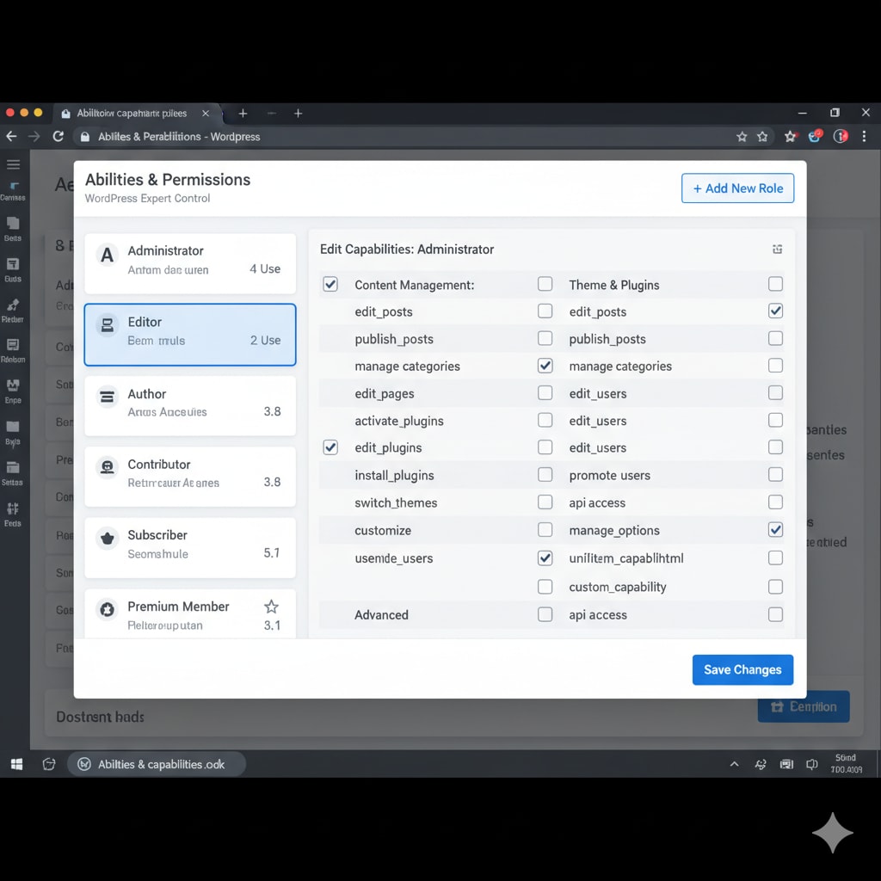Image resolution: width=881 pixels, height=881 pixels.
Task: Click the Save Changes button
Action: pyautogui.click(x=742, y=669)
